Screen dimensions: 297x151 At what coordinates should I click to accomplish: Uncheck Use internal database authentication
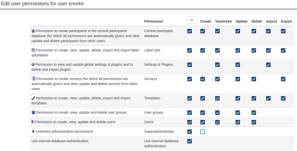coord(190,141)
